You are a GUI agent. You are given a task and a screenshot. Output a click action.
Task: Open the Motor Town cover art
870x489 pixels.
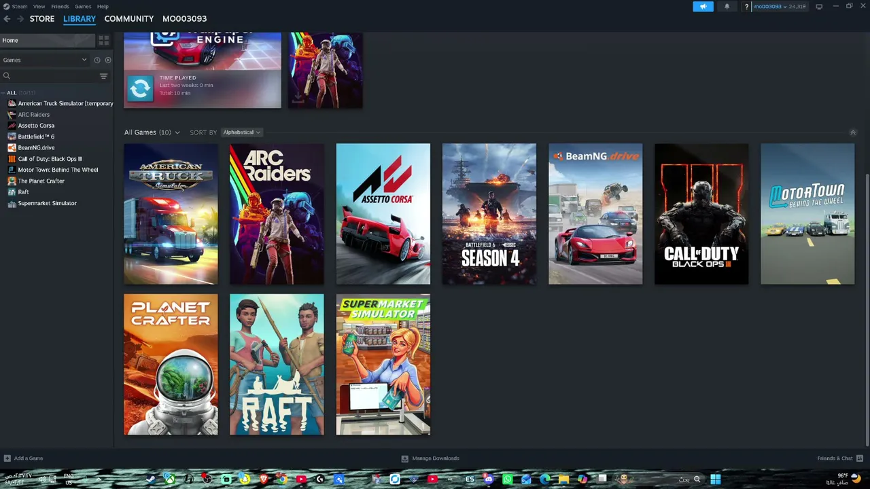[x=807, y=214]
